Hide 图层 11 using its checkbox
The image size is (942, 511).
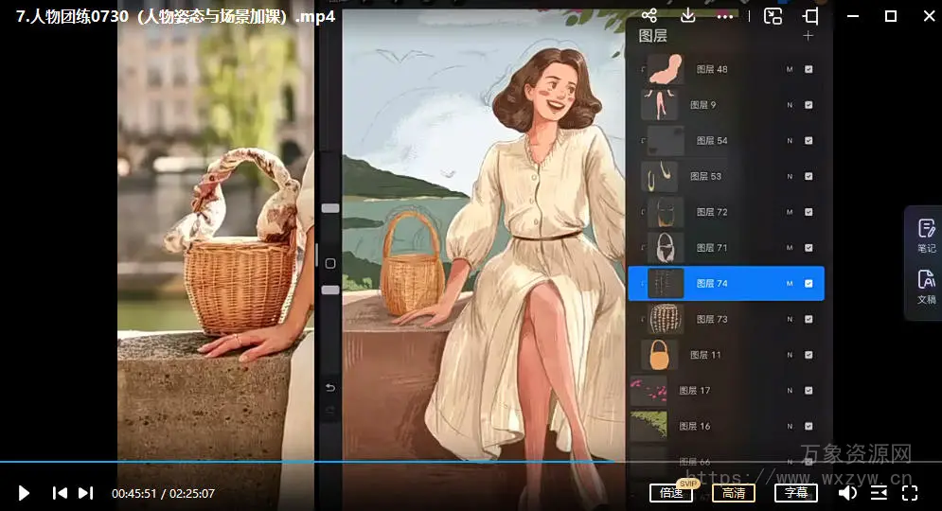click(809, 355)
